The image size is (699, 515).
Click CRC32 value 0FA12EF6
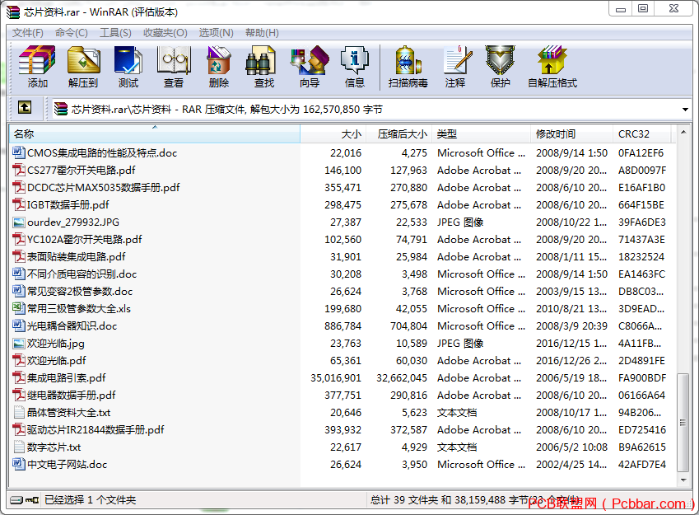pos(641,153)
